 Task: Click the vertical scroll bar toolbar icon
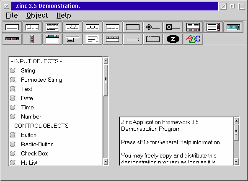32,39
